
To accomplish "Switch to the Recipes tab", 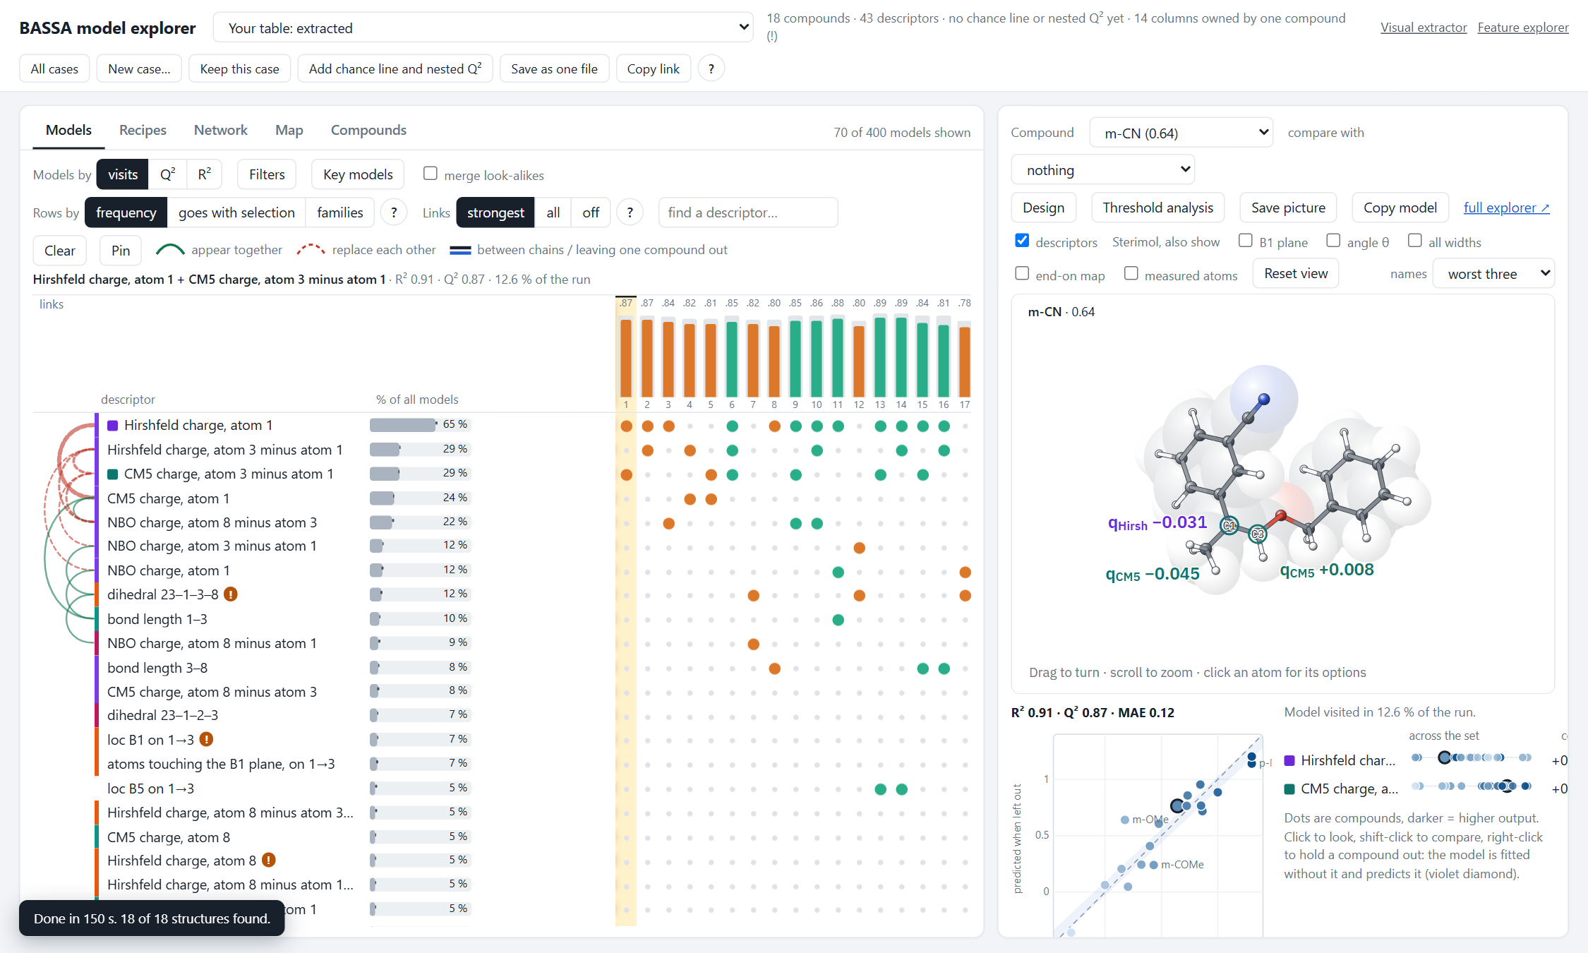I will [x=143, y=130].
